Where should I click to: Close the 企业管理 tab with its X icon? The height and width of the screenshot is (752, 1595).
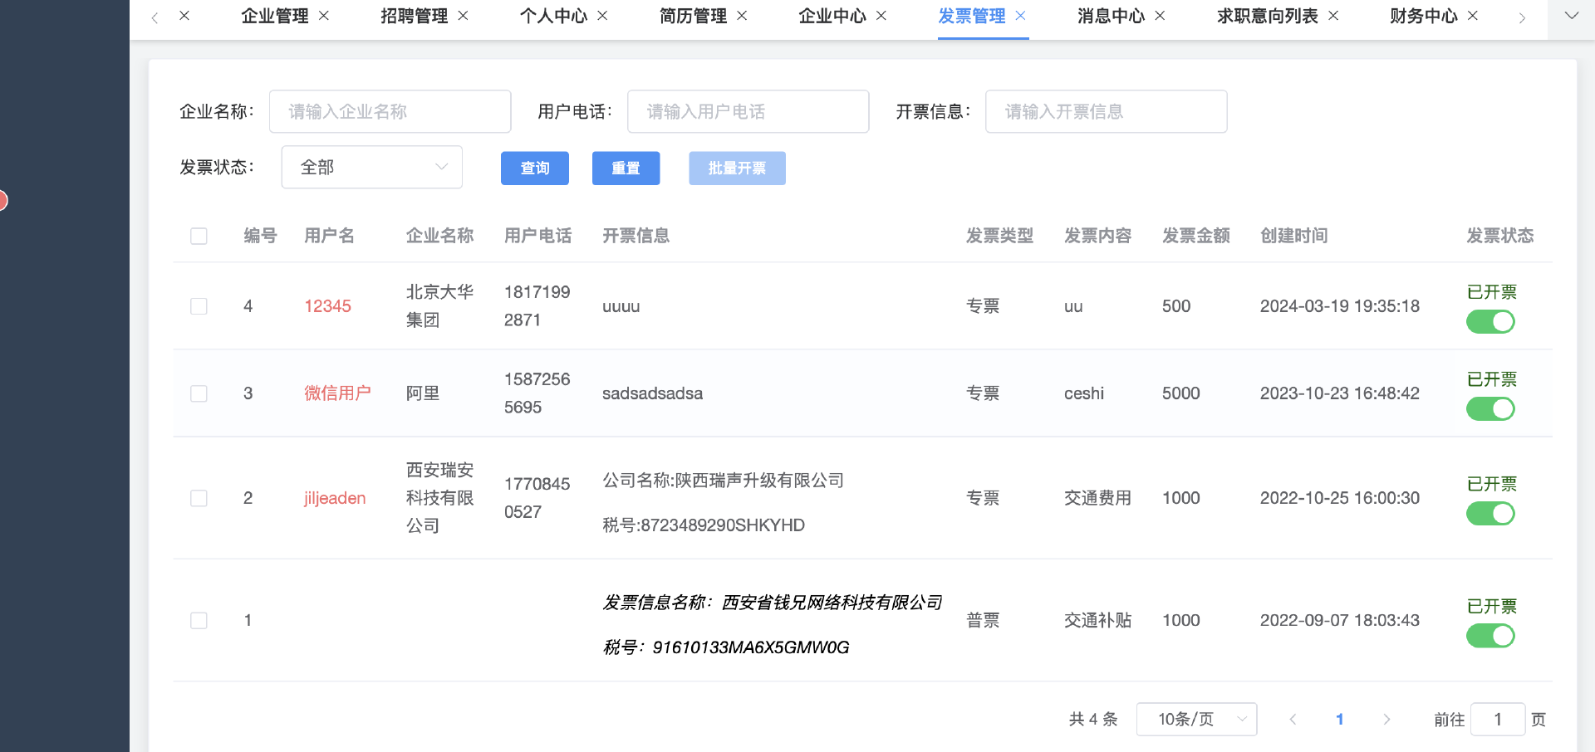coord(324,16)
